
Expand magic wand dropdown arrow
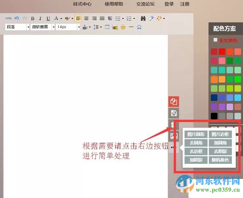pyautogui.click(x=164, y=19)
